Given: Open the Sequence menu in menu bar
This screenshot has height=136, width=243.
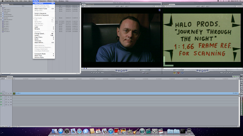Looking at the screenshot, I should coord(43,1).
